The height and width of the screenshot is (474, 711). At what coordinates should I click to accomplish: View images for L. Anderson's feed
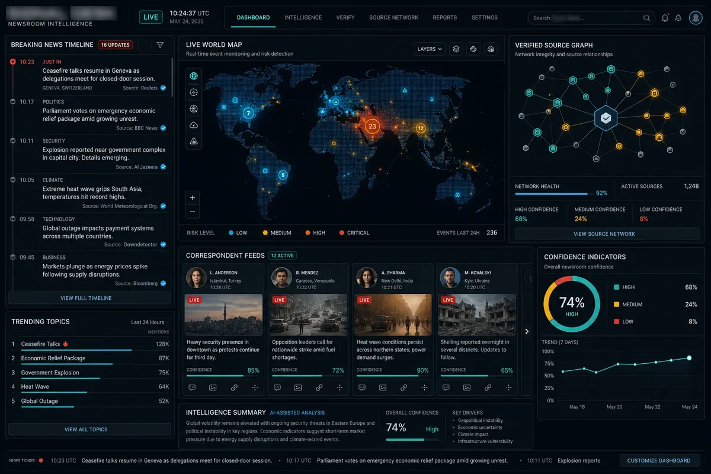click(x=213, y=387)
